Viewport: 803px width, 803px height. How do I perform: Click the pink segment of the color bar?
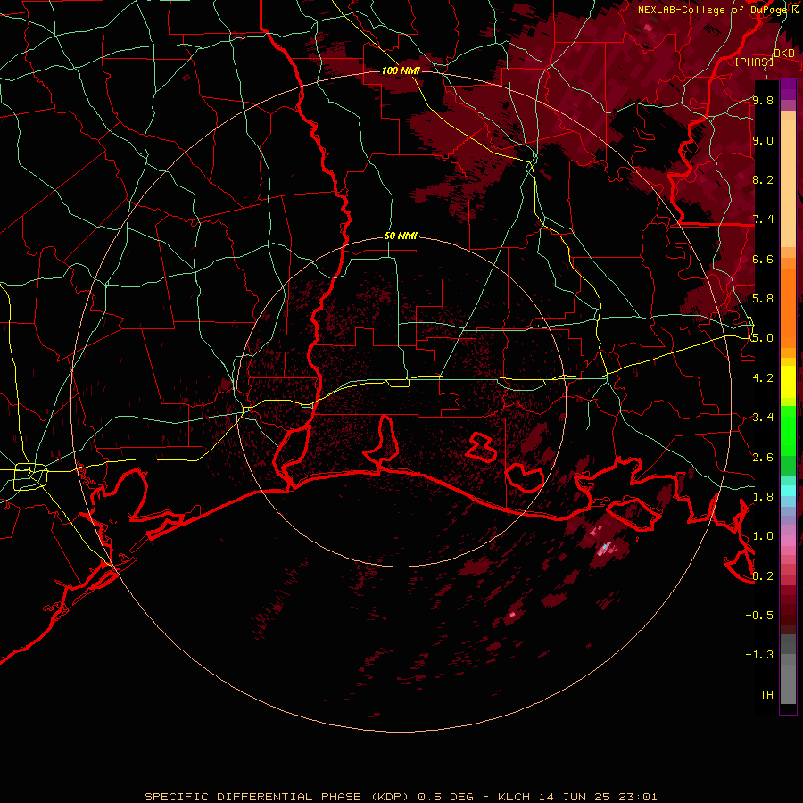click(x=788, y=540)
